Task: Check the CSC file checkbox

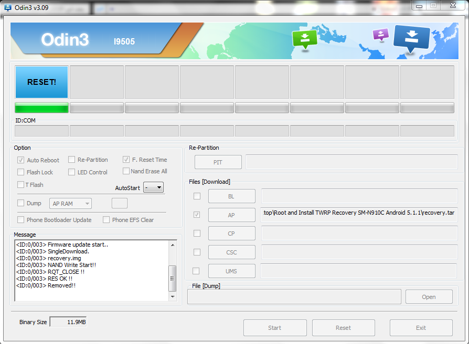Action: 197,252
